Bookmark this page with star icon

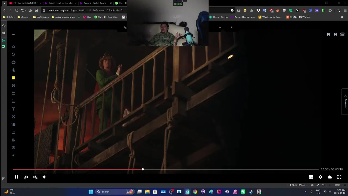tap(30, 10)
